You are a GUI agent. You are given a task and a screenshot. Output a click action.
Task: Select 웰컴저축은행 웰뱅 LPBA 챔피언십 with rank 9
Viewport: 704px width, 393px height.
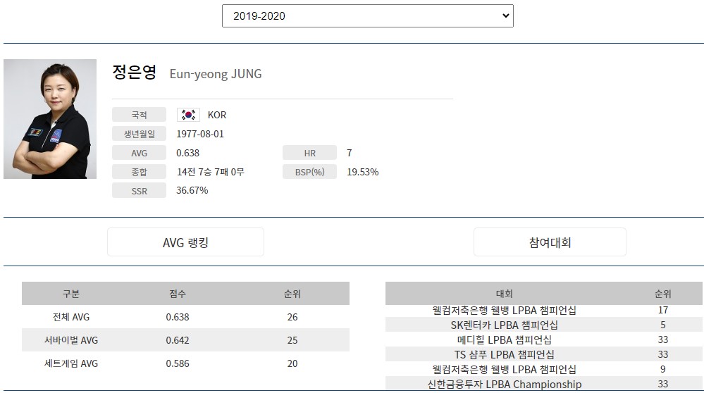544,369
